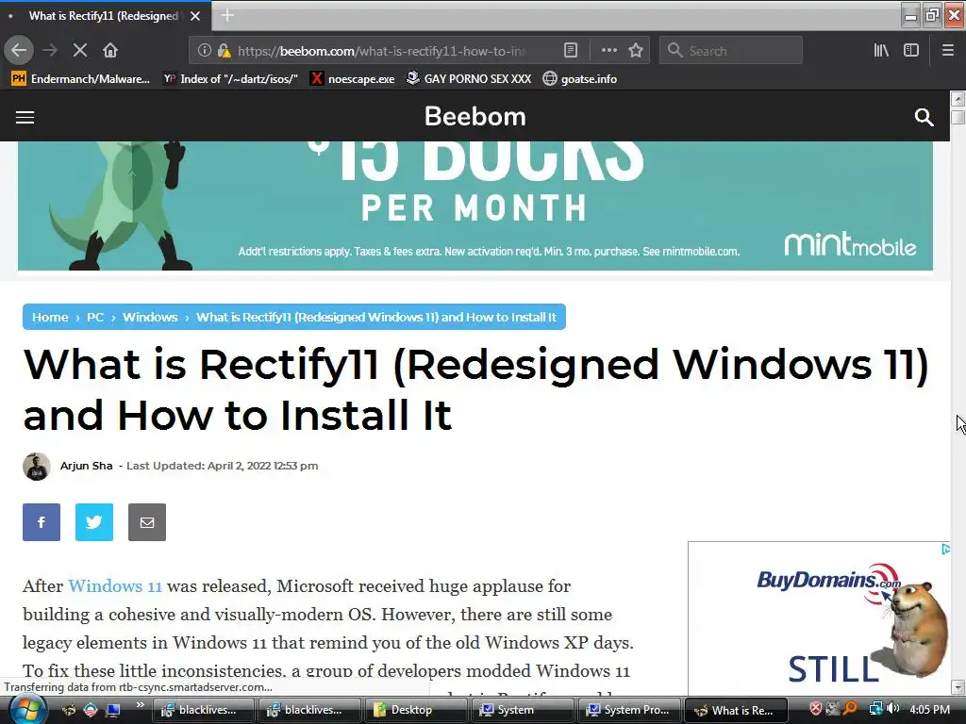Go to Home in breadcrumb
This screenshot has width=966, height=724.
pos(50,317)
